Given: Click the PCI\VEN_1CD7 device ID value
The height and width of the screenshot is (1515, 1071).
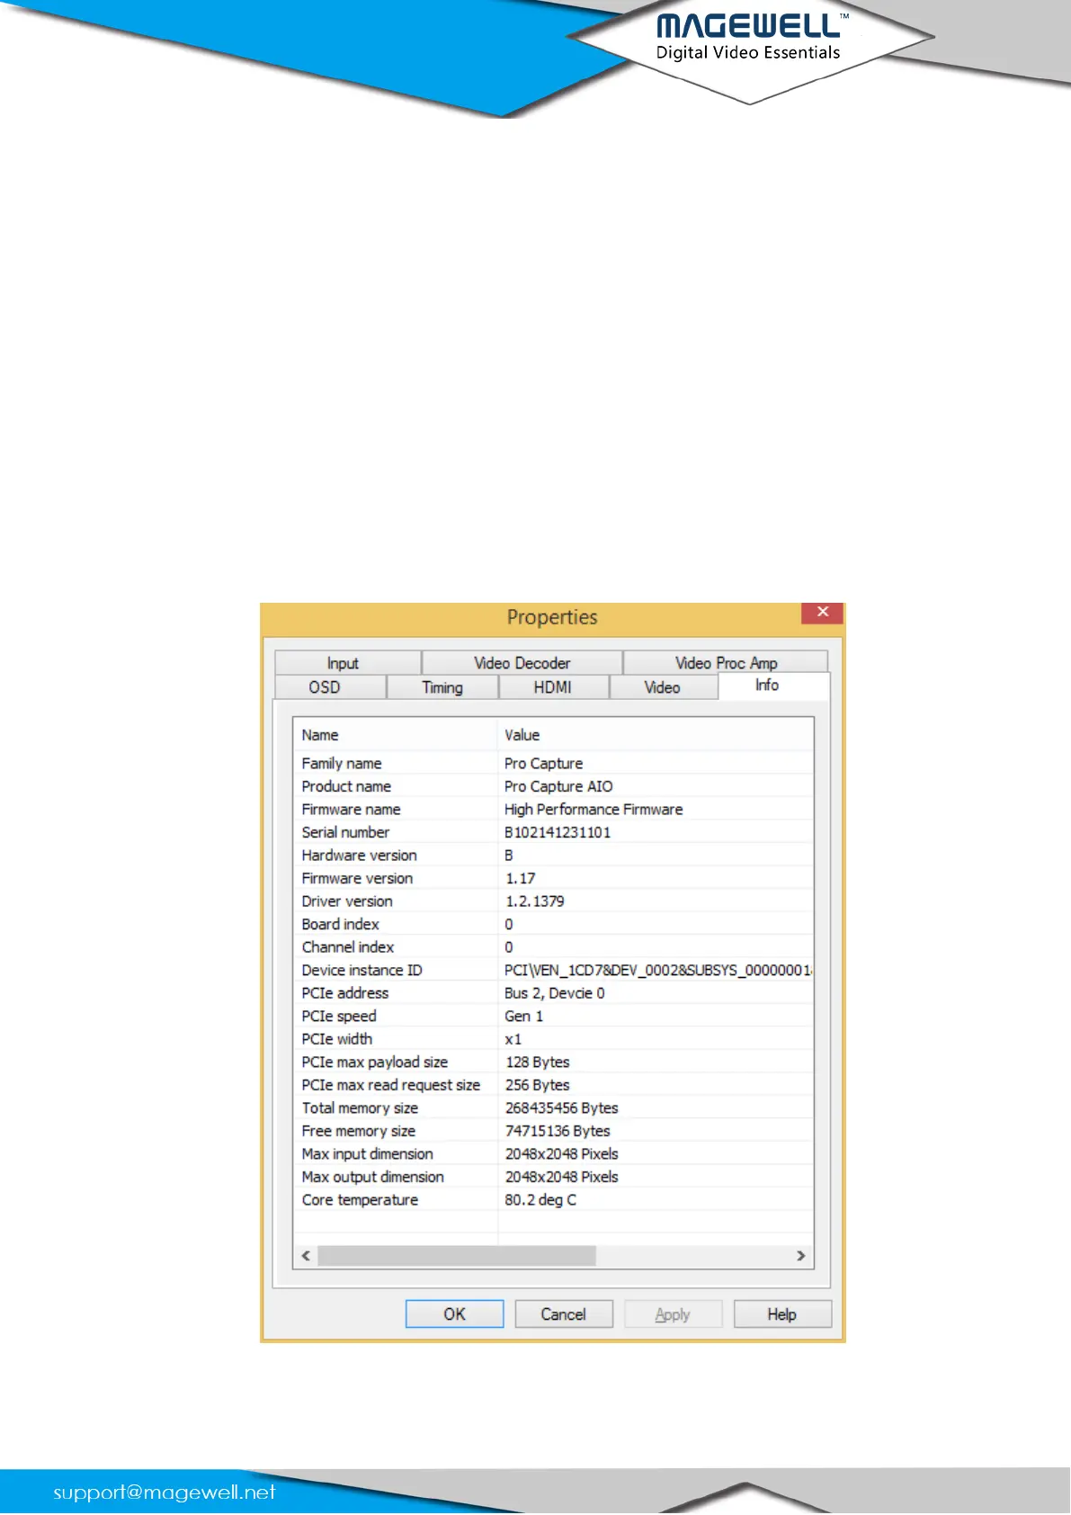Looking at the screenshot, I should pos(658,970).
